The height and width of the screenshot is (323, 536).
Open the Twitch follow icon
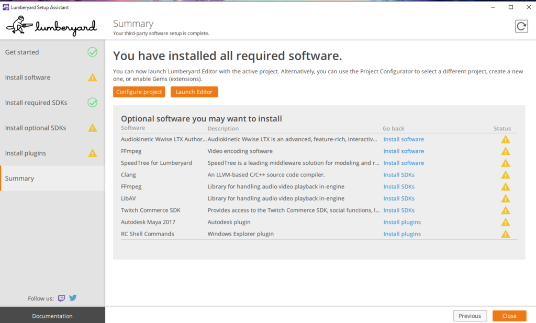[62, 298]
